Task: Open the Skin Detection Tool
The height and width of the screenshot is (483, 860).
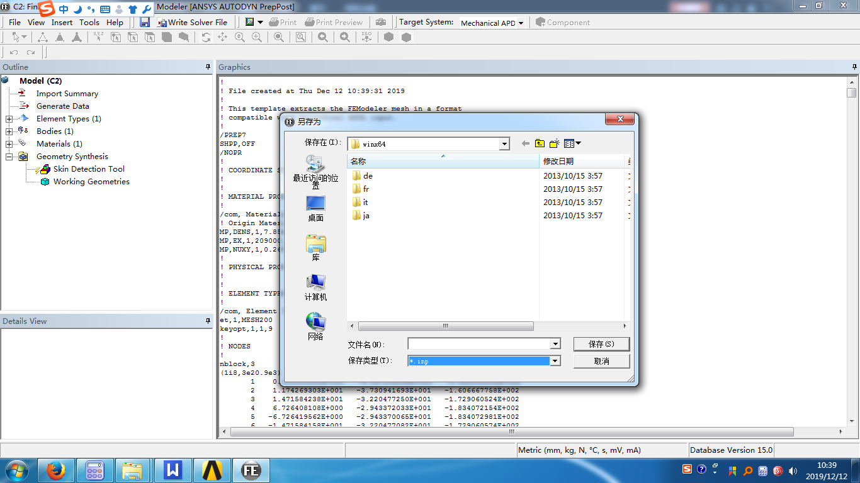Action: pos(88,169)
